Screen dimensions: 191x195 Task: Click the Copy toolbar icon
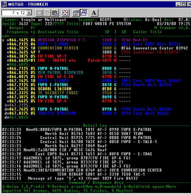tap(47, 13)
